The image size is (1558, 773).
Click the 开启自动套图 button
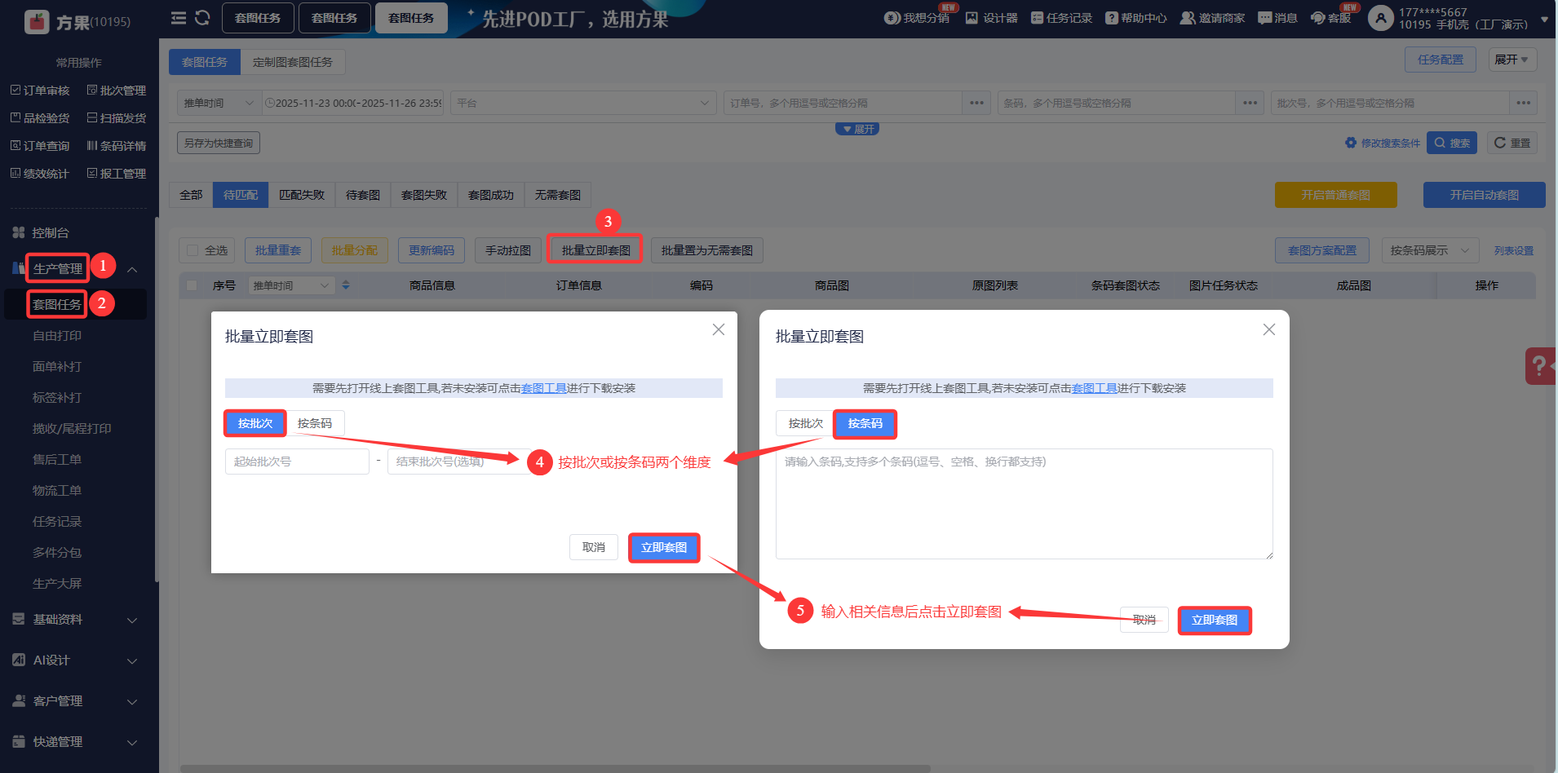(1485, 195)
